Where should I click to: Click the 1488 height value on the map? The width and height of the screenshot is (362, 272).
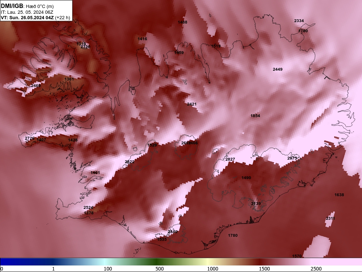click(x=182, y=22)
